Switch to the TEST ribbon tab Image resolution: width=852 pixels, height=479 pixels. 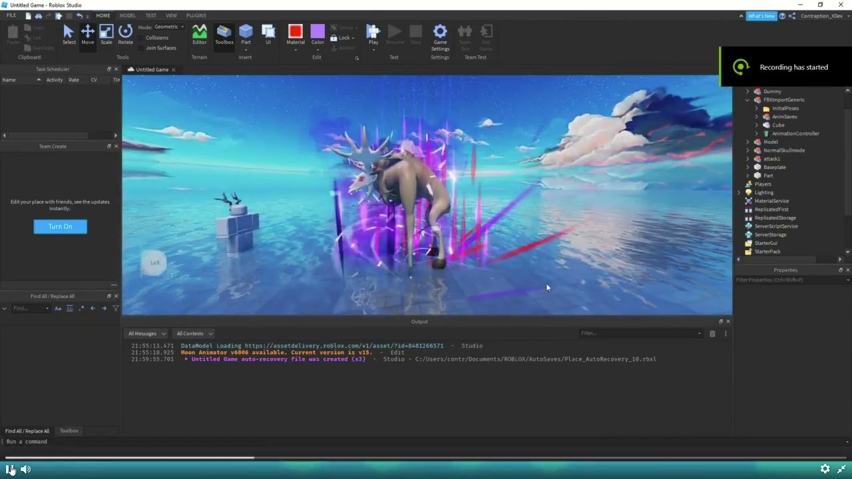tap(151, 15)
